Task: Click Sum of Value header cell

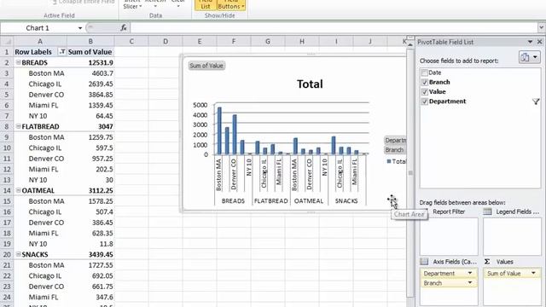Action: pyautogui.click(x=90, y=52)
